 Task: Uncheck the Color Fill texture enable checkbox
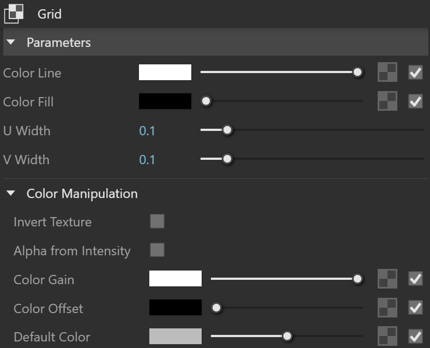[x=415, y=101]
